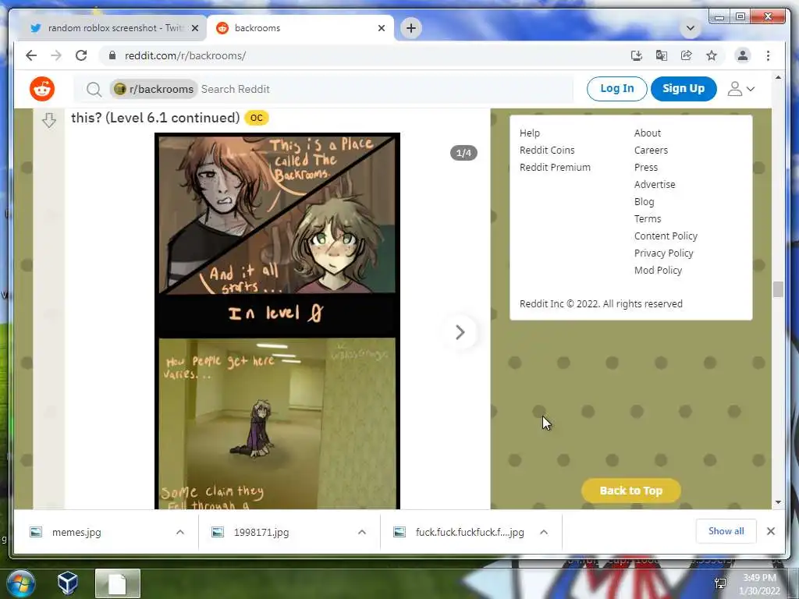Click the Sign Up button
This screenshot has width=799, height=599.
pos(684,89)
